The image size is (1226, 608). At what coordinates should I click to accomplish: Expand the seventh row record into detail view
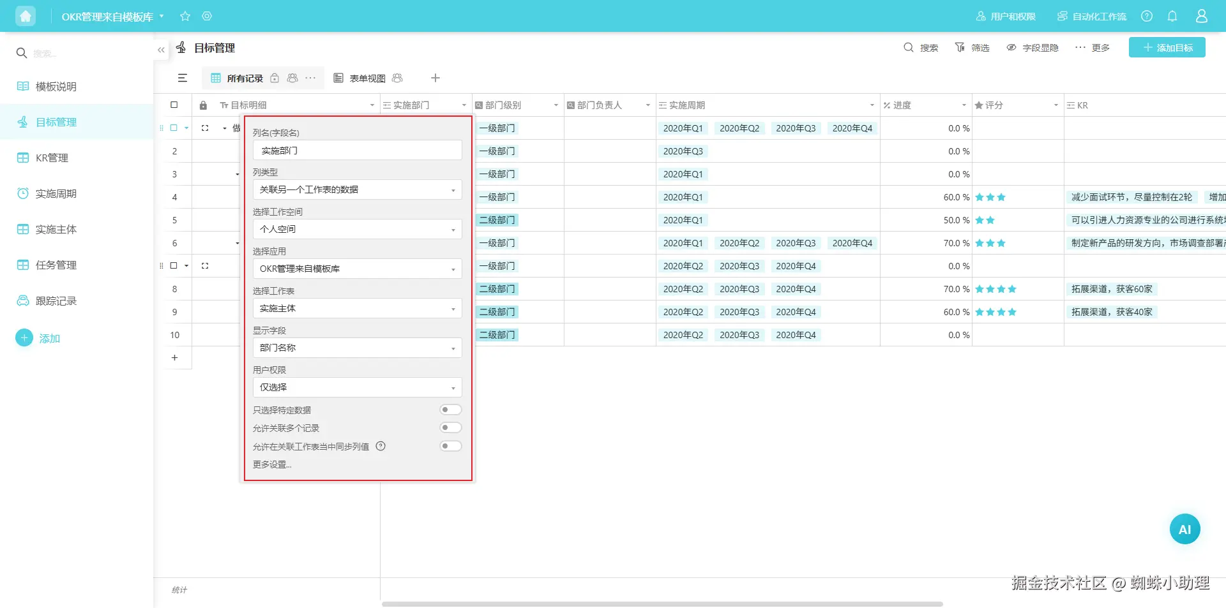(205, 266)
